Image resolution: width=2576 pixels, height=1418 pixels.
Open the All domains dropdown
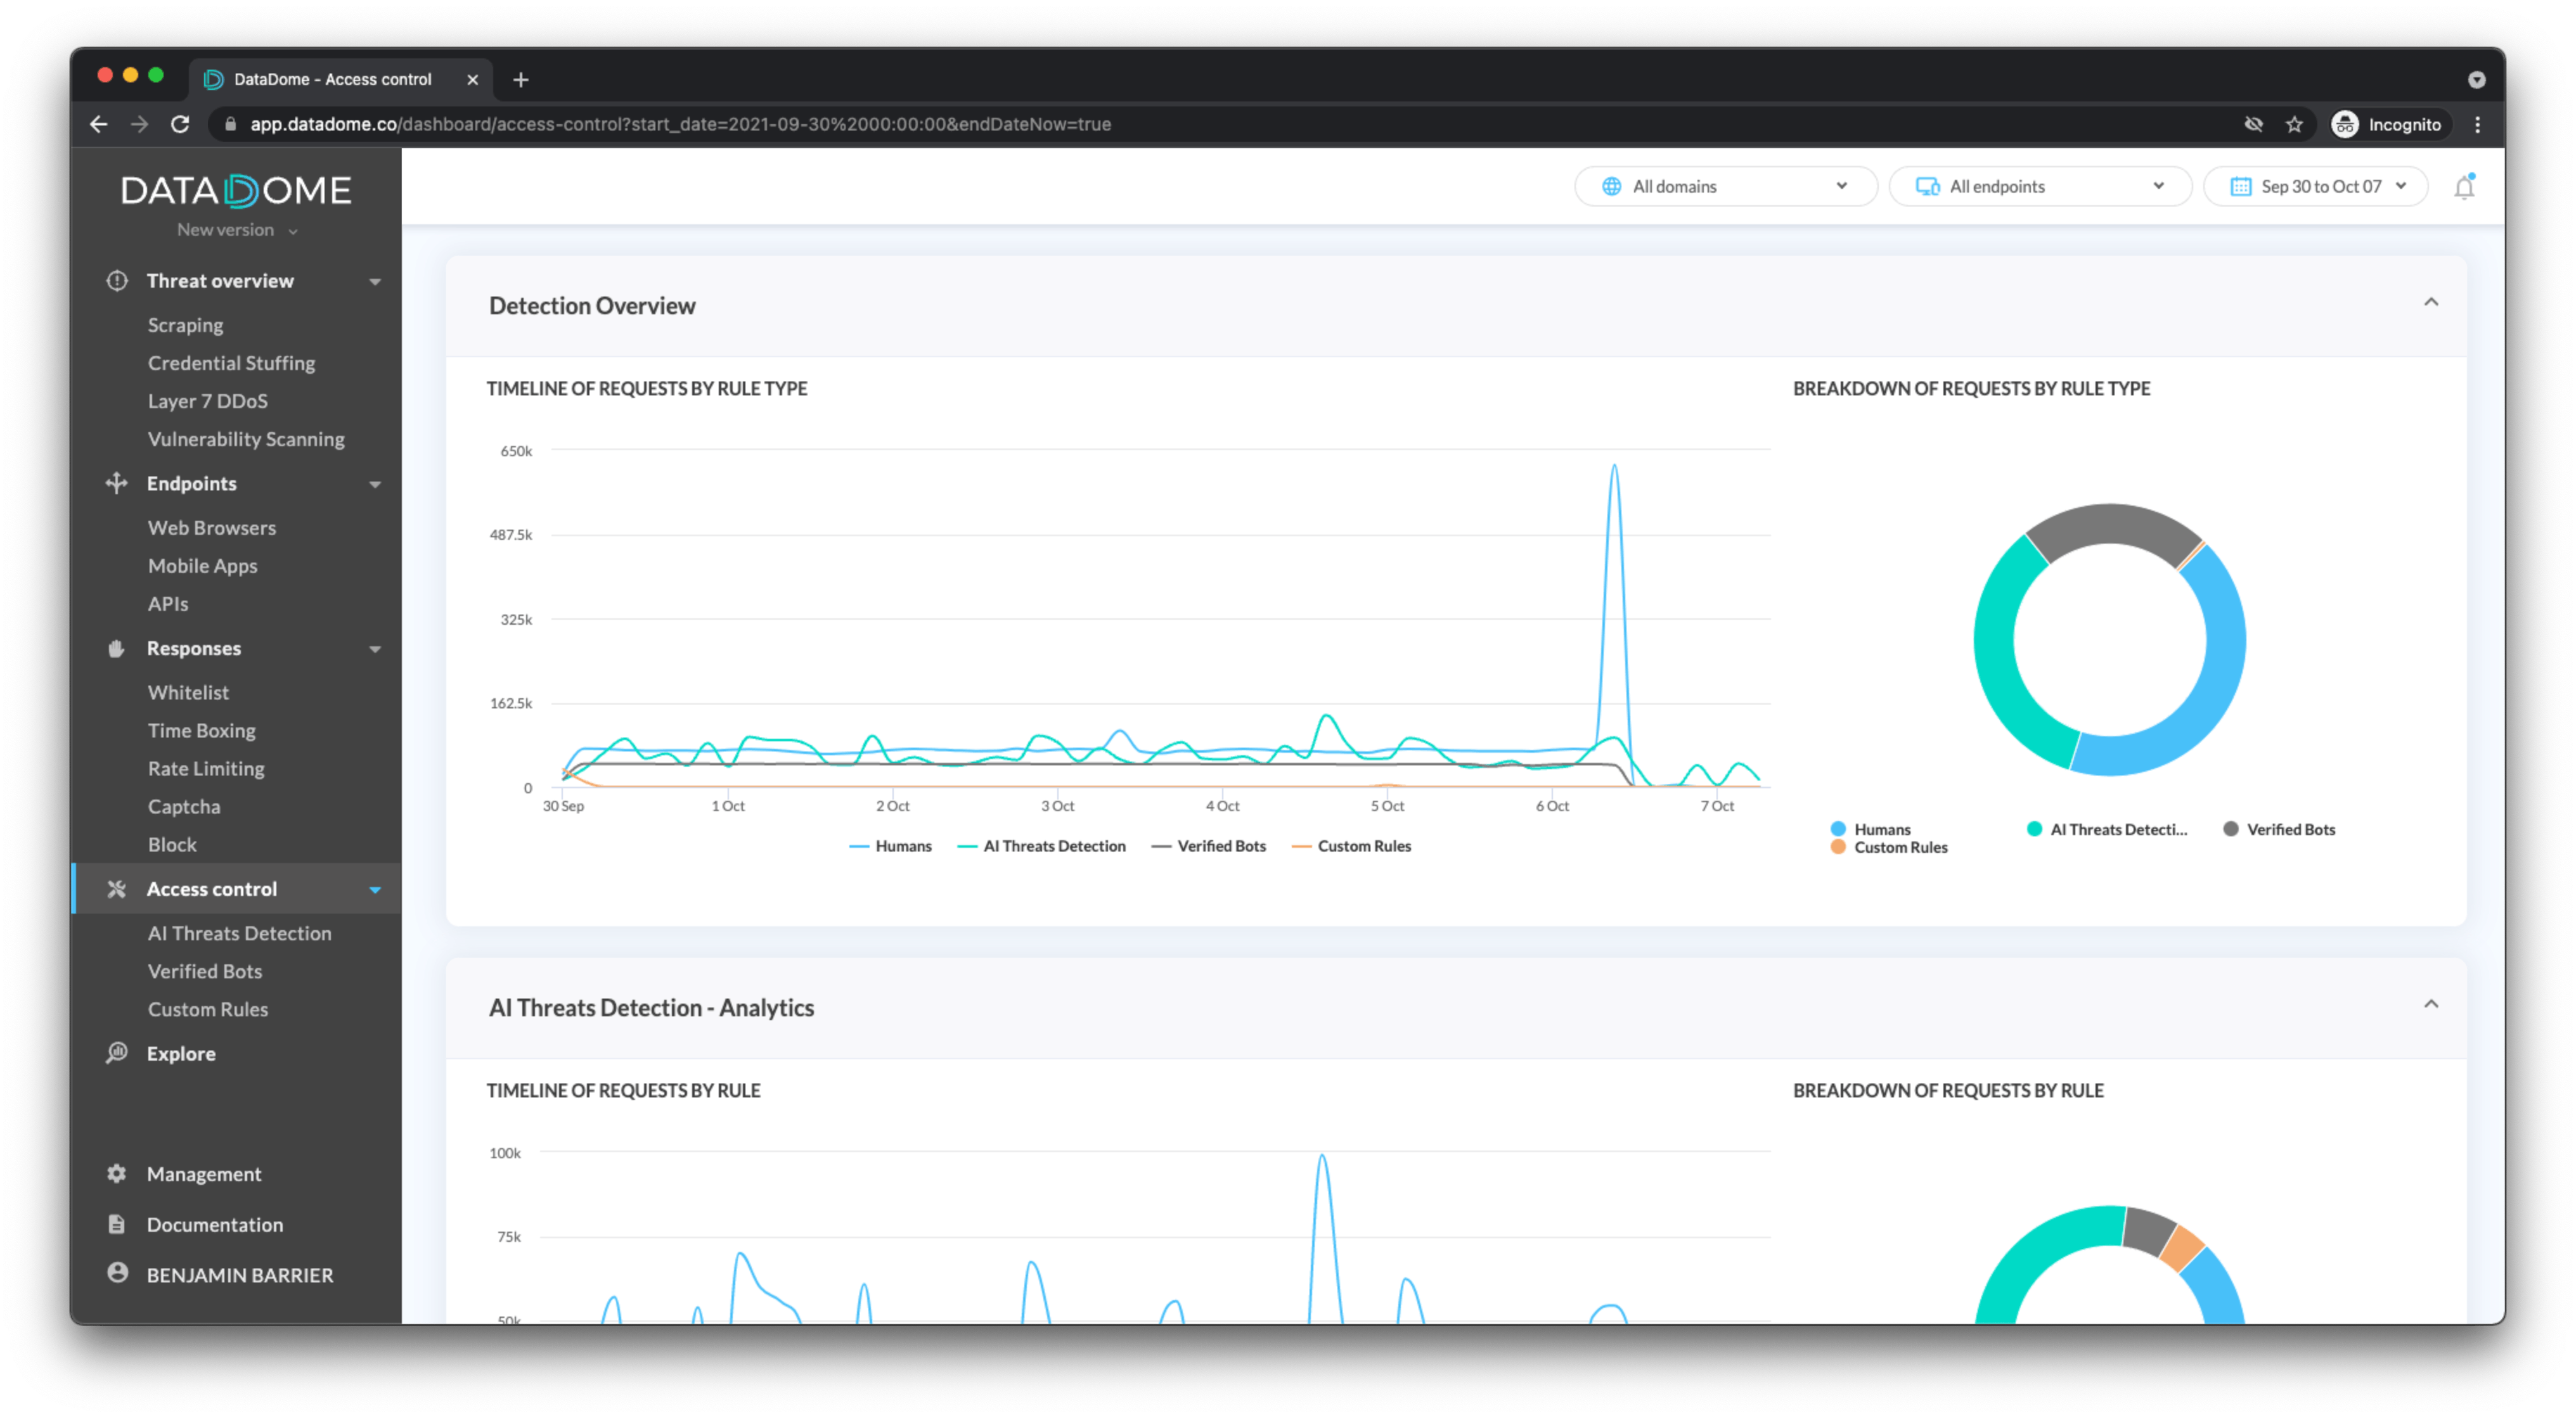point(1725,187)
